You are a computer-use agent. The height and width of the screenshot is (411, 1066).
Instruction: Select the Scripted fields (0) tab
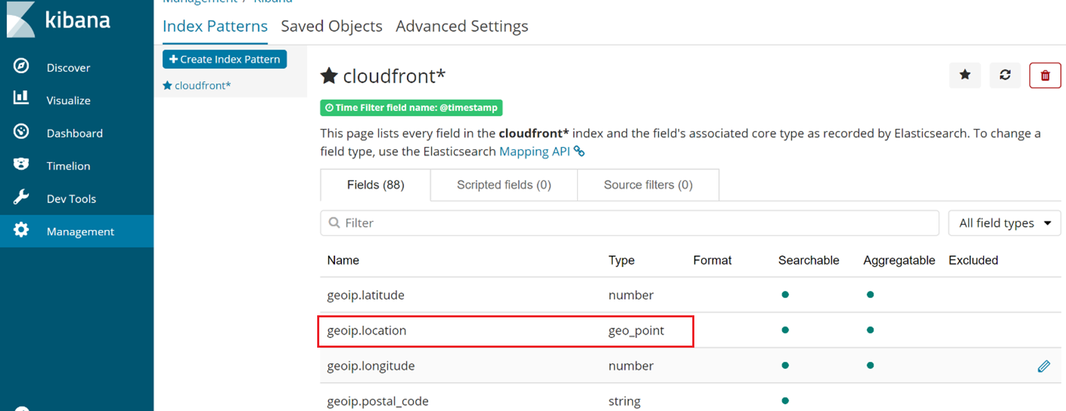coord(504,185)
